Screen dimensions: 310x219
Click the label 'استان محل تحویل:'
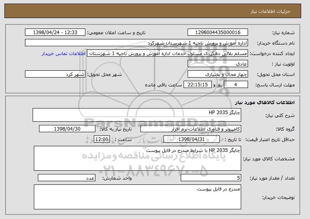click(x=276, y=75)
